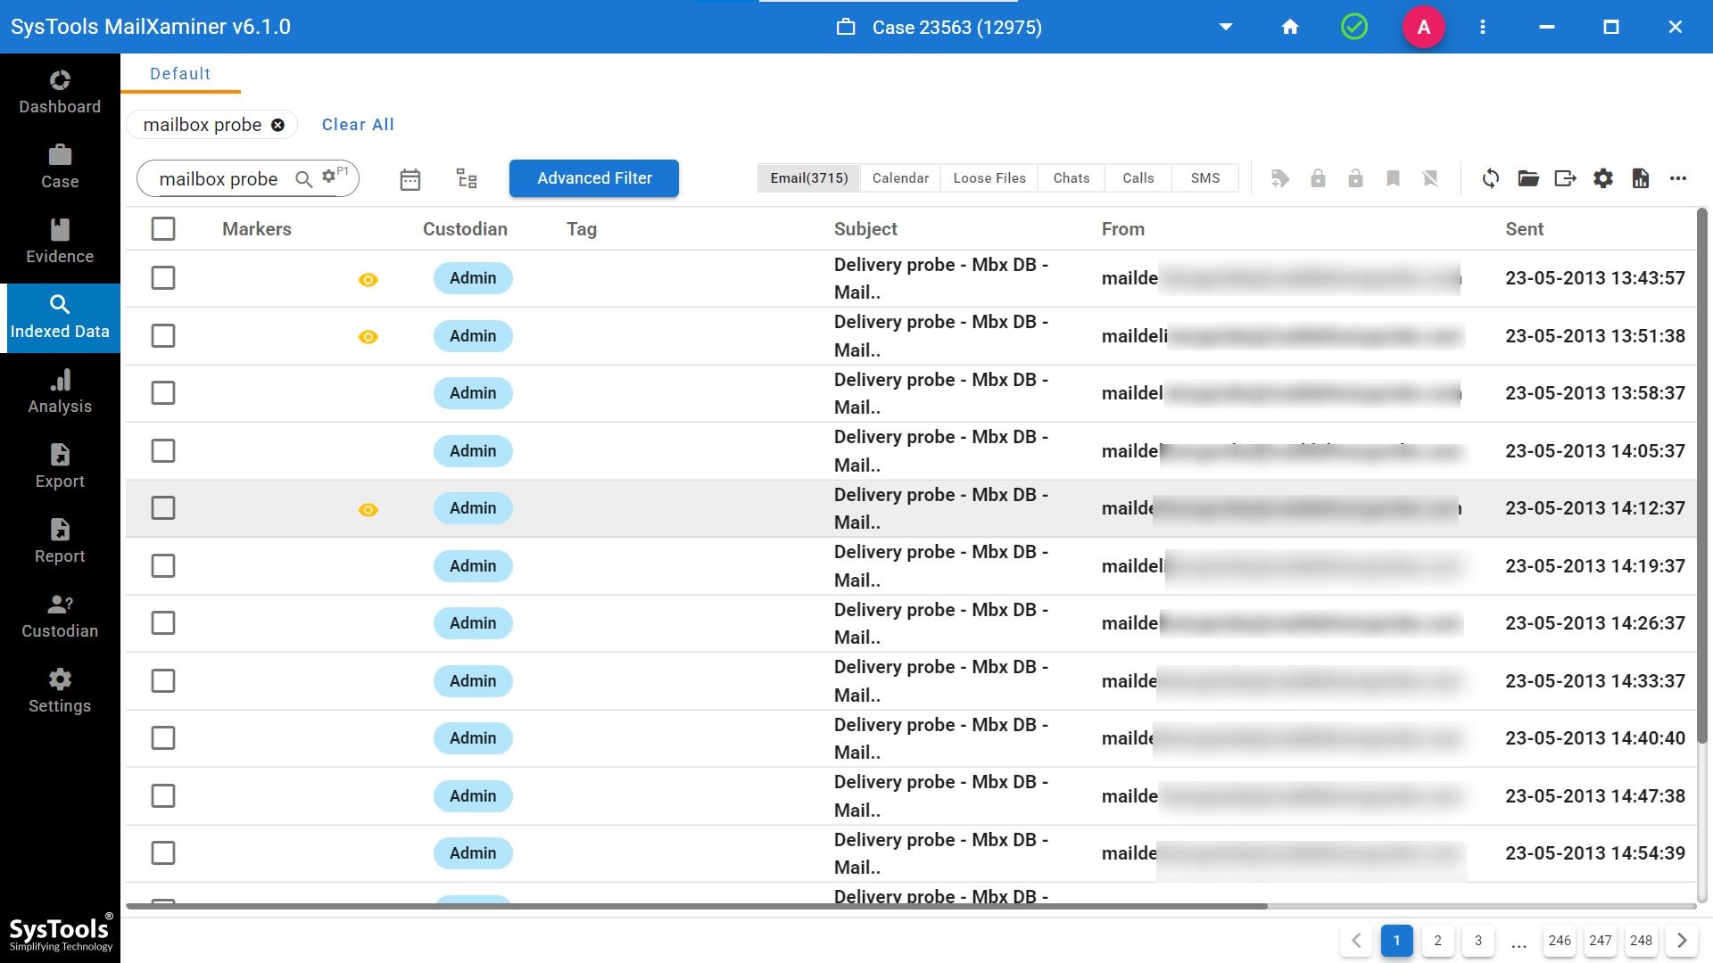
Task: Click the tag icon in the toolbar
Action: pyautogui.click(x=1280, y=178)
